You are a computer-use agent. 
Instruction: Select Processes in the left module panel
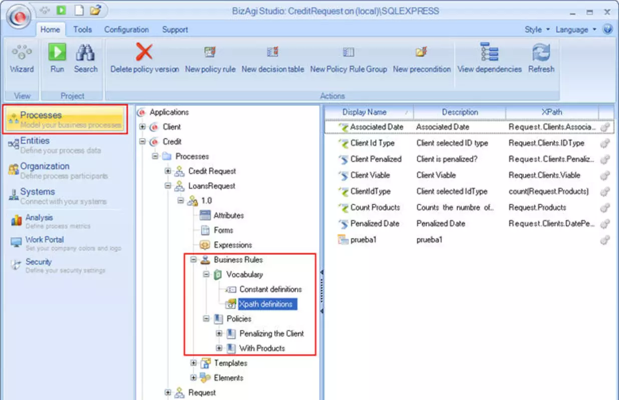pos(65,119)
